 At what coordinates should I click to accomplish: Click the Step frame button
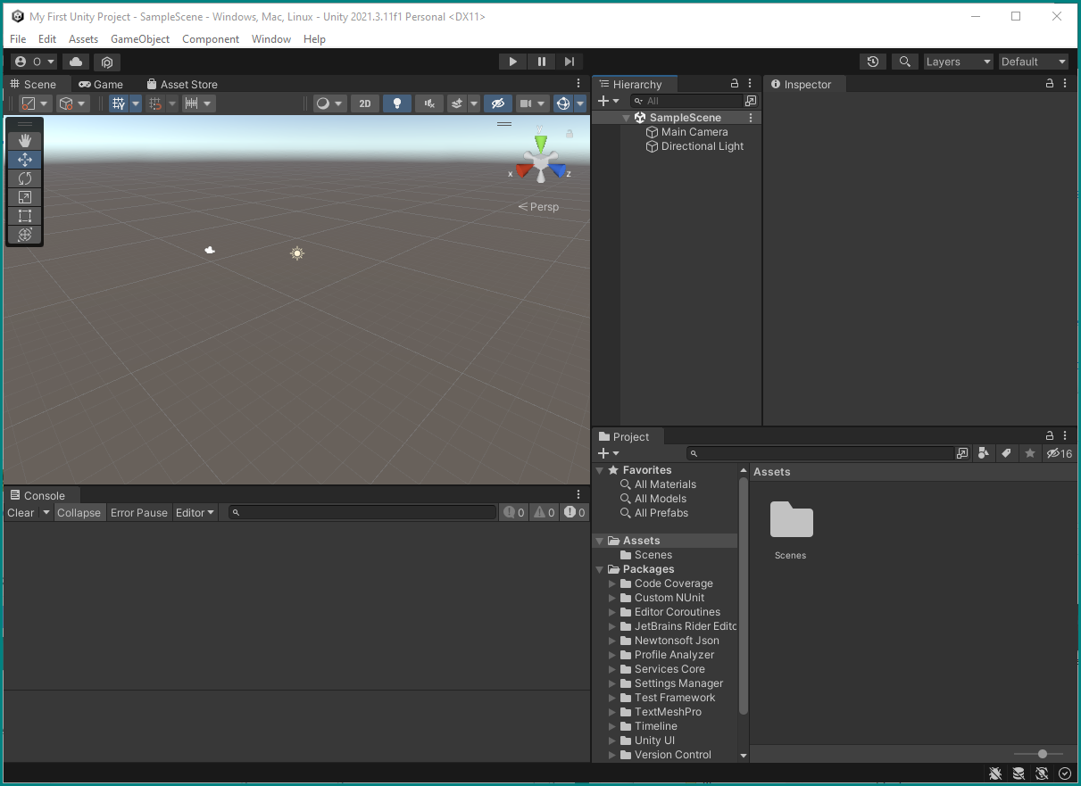(x=569, y=62)
